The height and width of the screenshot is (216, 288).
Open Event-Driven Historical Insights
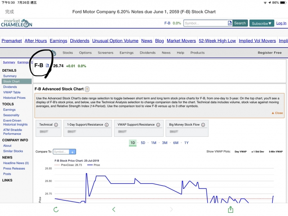pos(15,122)
